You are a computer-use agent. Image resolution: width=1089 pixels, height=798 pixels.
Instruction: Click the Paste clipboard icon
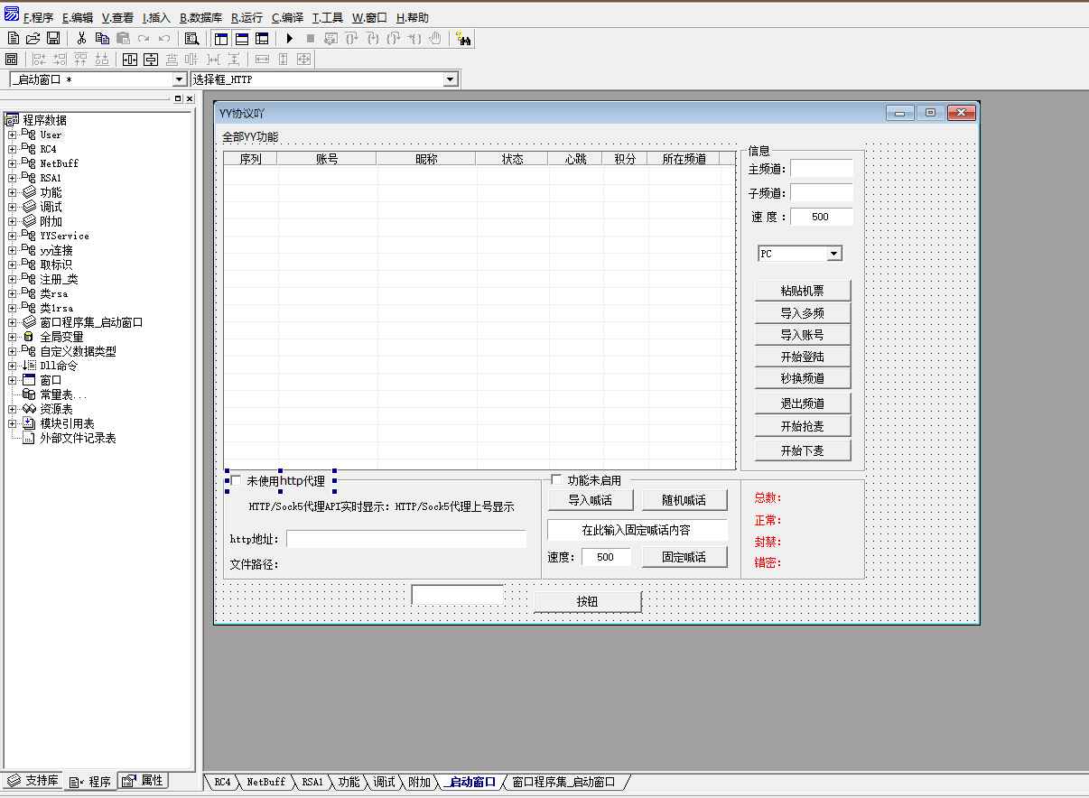pyautogui.click(x=123, y=38)
